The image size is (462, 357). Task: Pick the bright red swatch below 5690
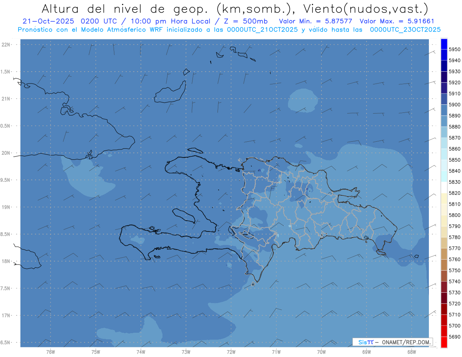(x=444, y=342)
